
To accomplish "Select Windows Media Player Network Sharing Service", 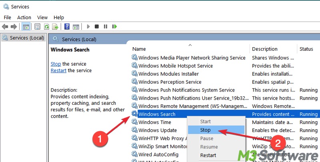I will (192, 58).
